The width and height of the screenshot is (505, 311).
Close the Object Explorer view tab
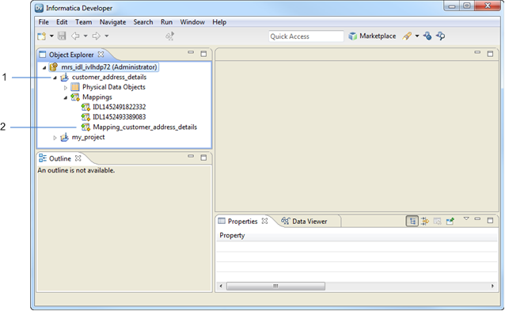(x=101, y=55)
